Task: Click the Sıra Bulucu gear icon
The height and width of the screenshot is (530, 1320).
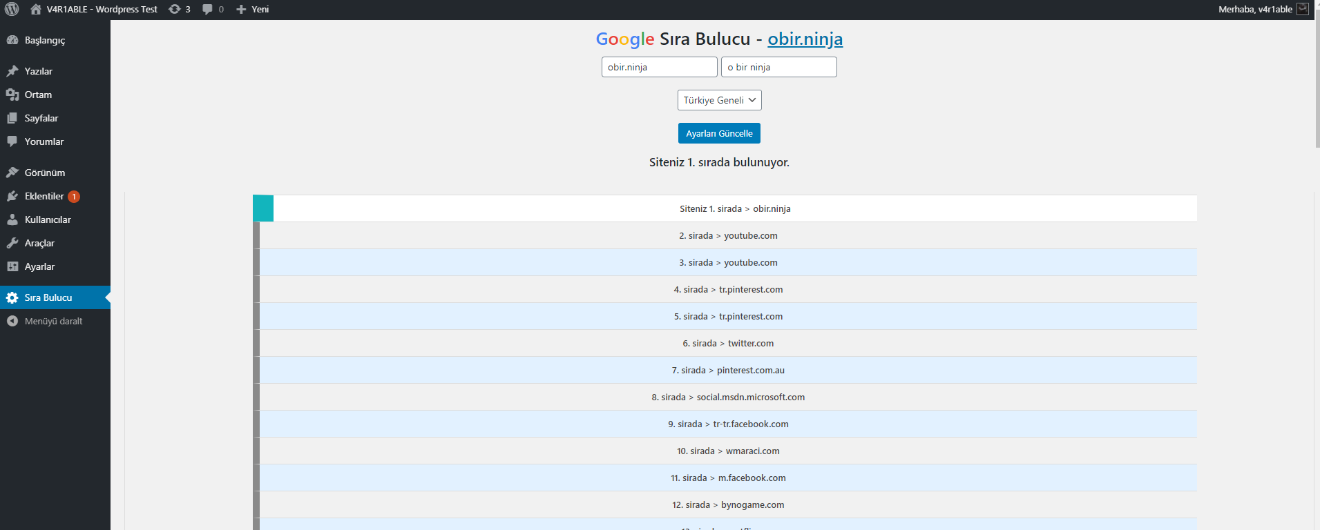Action: (x=12, y=297)
